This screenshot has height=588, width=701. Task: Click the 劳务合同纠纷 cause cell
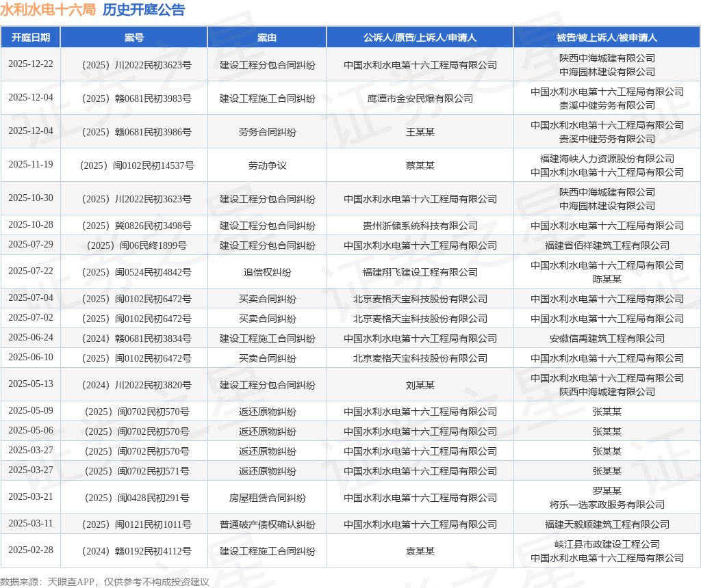click(268, 132)
